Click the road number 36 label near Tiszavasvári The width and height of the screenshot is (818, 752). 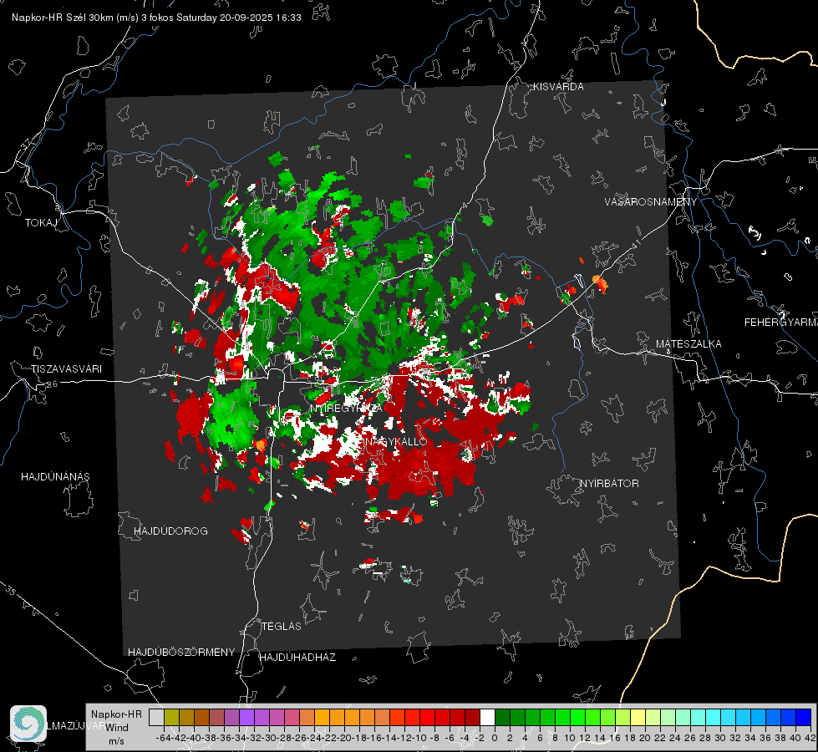pyautogui.click(x=52, y=384)
